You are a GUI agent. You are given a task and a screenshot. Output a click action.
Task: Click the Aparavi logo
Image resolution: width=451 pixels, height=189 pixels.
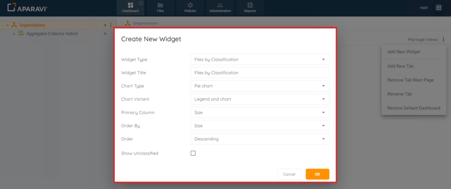(x=28, y=8)
